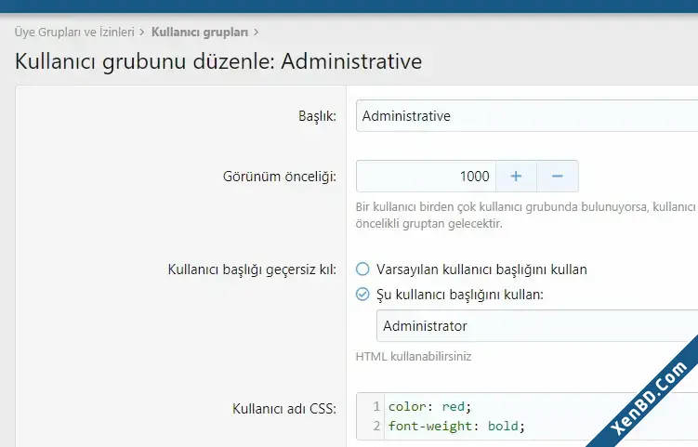Open 'Üye Grupları ve İzinleri' breadcrumb link
The width and height of the screenshot is (698, 447).
(74, 32)
